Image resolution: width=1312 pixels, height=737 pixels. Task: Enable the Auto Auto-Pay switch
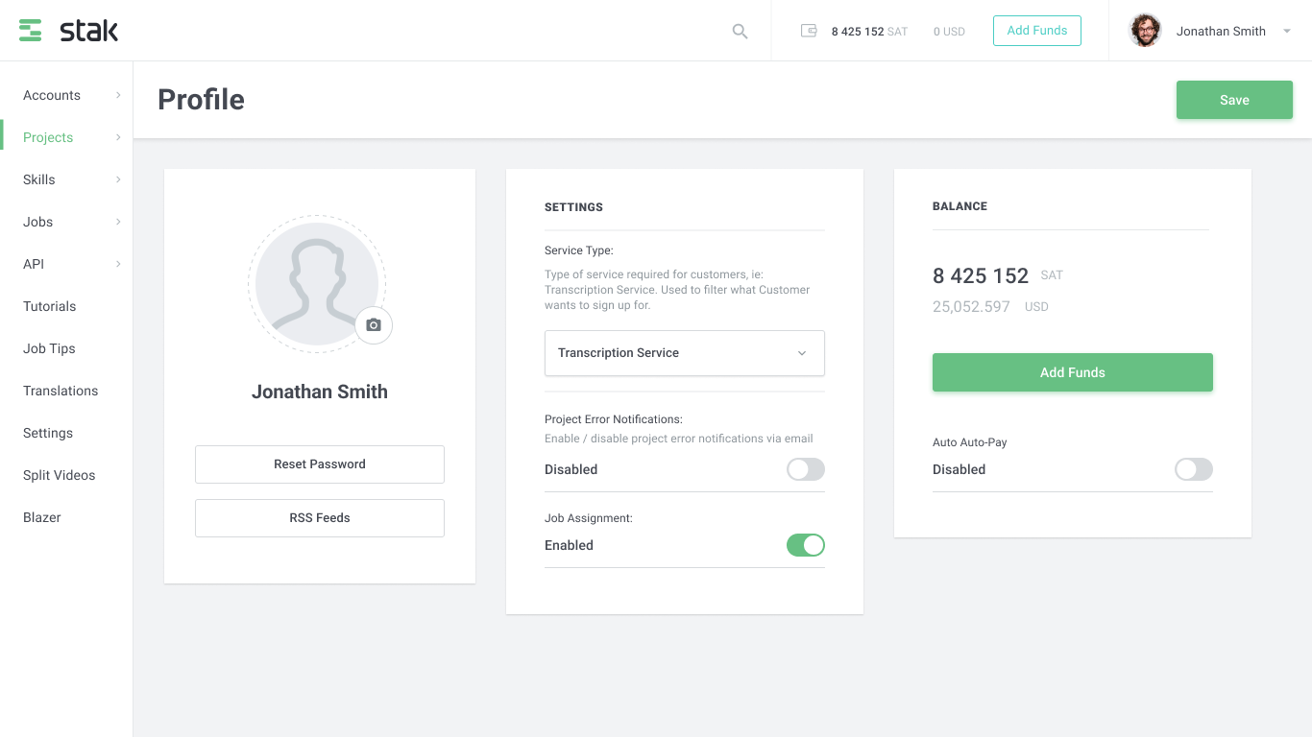click(1193, 469)
